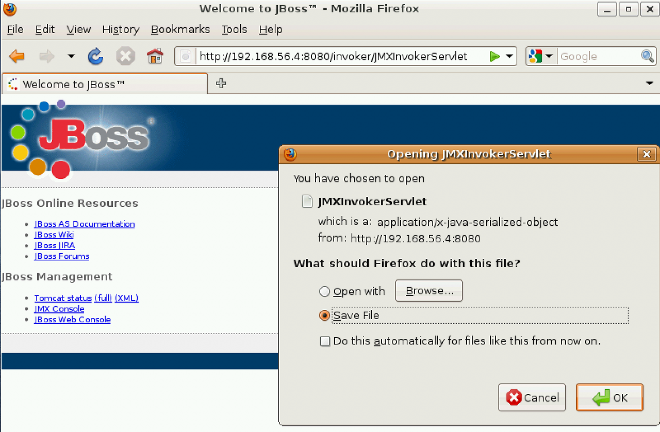The width and height of the screenshot is (660, 432).
Task: Confirm the dialog with OK
Action: (609, 397)
